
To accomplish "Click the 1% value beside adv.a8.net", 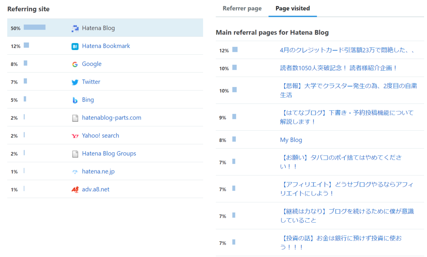I will coord(14,190).
